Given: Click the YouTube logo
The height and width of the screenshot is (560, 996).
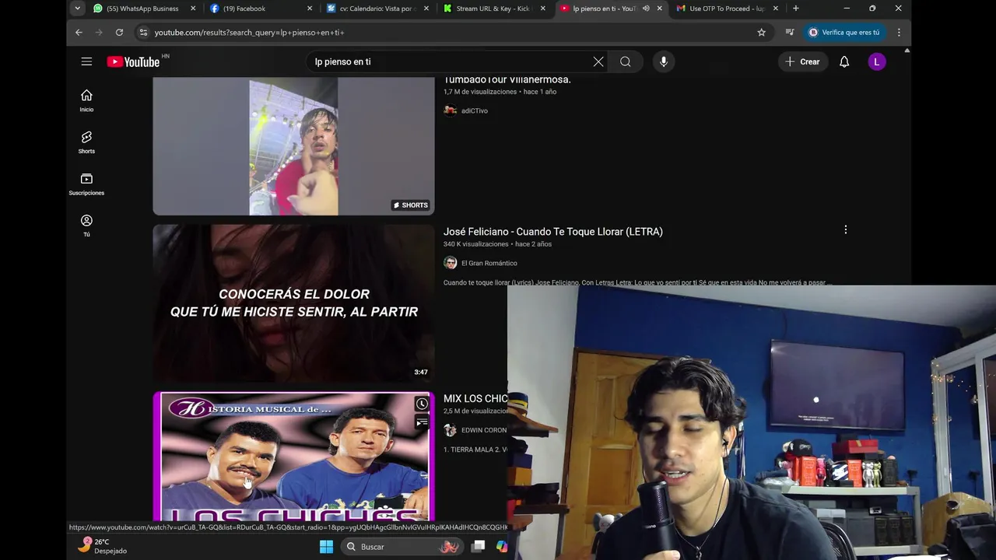Looking at the screenshot, I should pos(133,61).
